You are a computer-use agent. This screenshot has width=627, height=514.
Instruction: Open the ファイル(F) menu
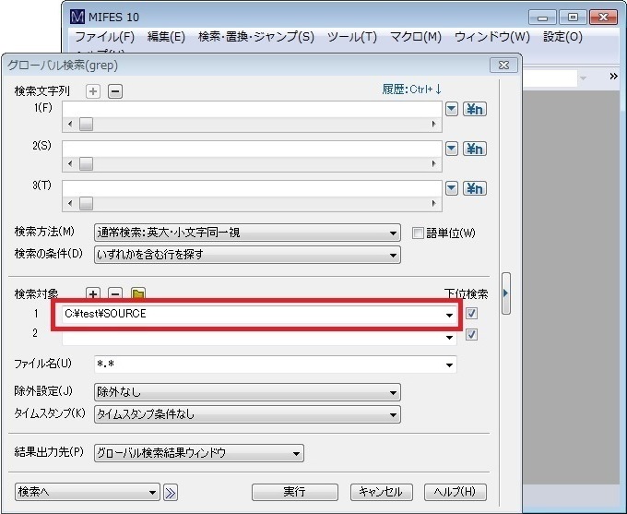[x=103, y=37]
